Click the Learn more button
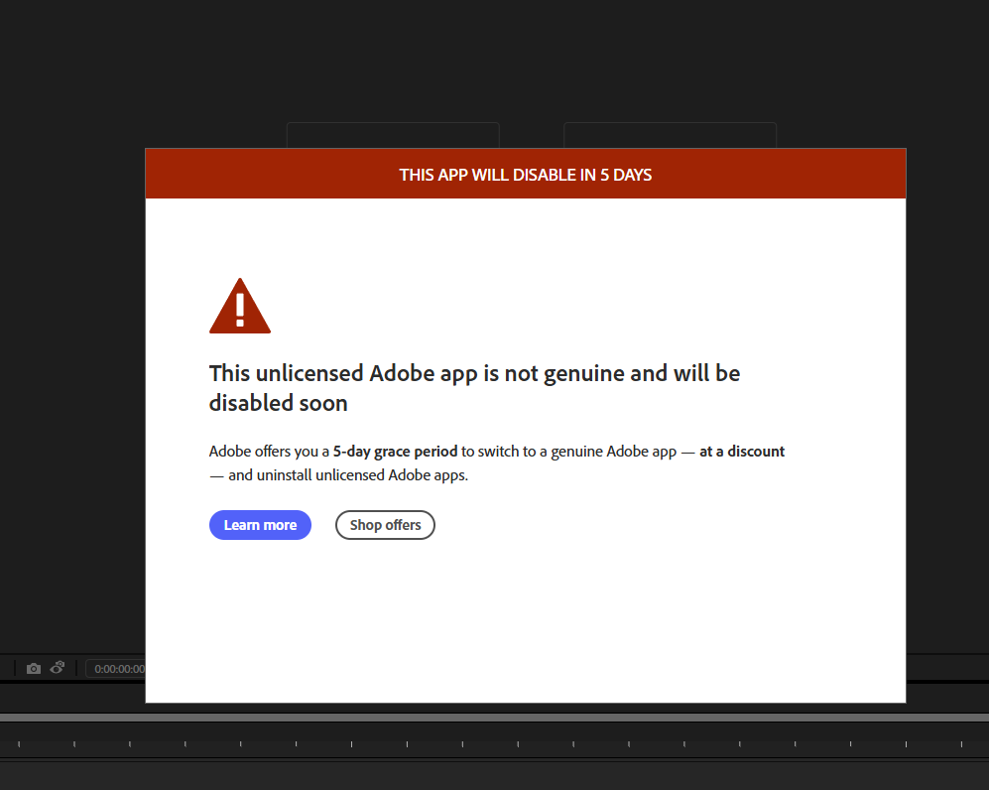The height and width of the screenshot is (790, 989). pyautogui.click(x=260, y=525)
